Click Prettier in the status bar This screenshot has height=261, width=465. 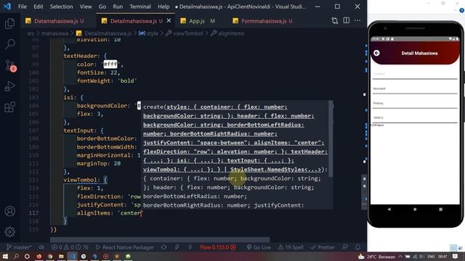point(323,247)
